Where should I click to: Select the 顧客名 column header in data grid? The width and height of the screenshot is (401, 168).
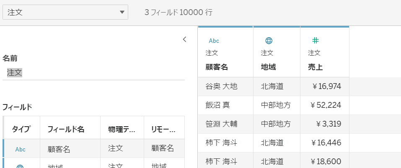click(x=217, y=67)
